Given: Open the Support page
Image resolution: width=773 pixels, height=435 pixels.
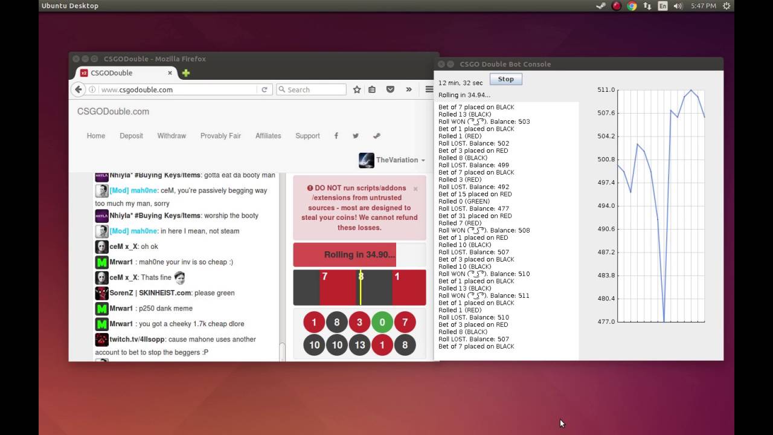Looking at the screenshot, I should (307, 136).
